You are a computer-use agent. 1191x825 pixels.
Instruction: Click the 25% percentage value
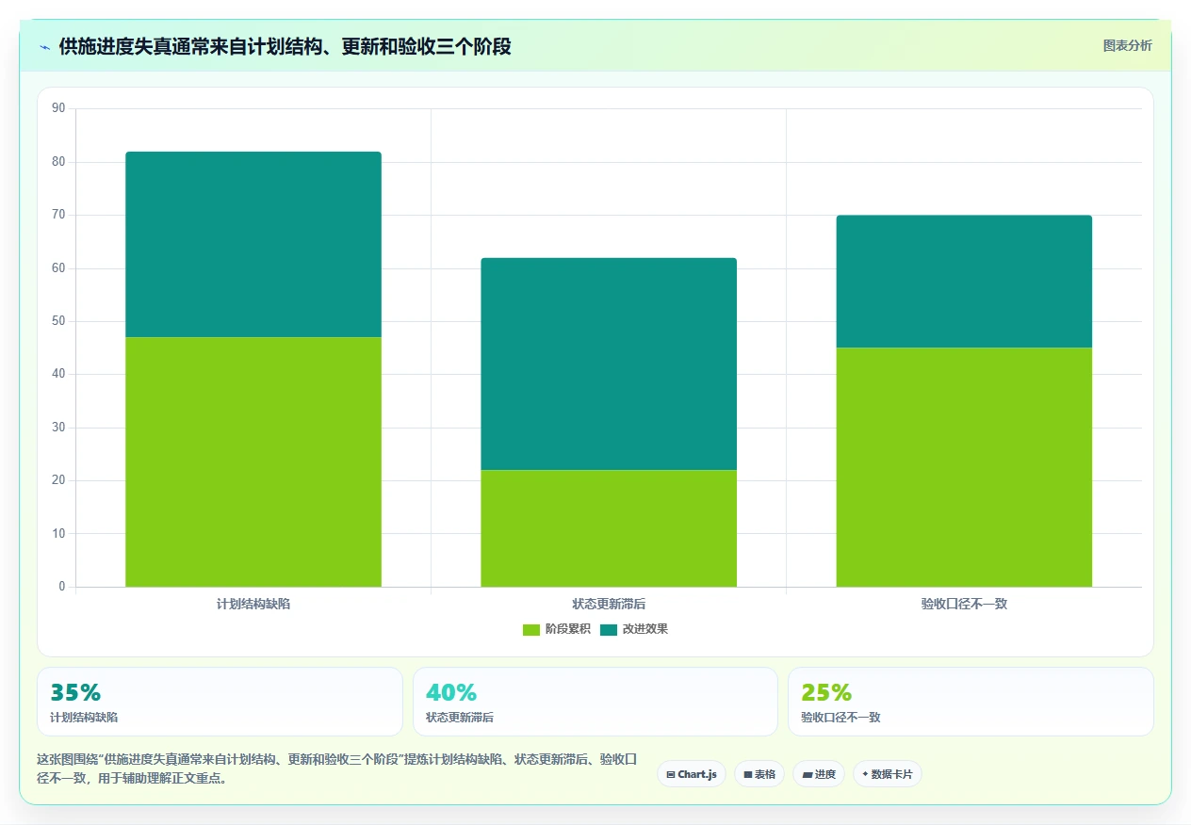click(x=826, y=692)
